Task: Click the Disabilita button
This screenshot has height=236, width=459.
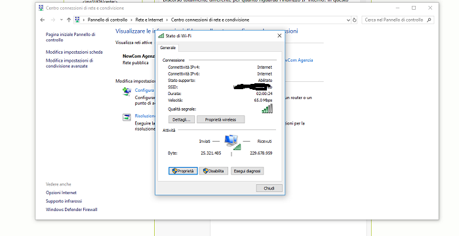Action: pos(214,171)
